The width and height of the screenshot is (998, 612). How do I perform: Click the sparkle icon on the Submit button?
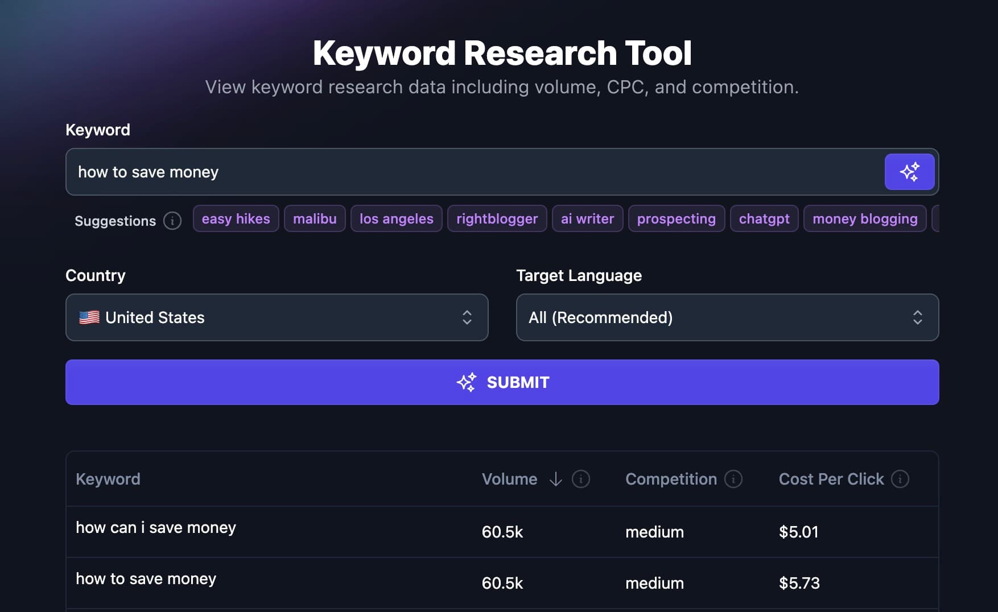468,382
